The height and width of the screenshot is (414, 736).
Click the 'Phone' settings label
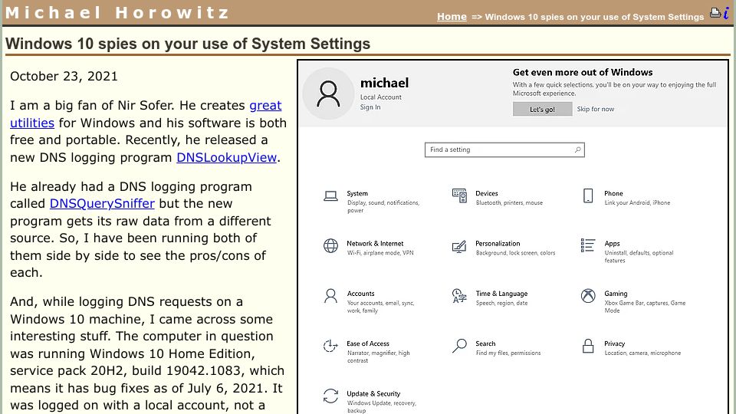click(x=613, y=193)
